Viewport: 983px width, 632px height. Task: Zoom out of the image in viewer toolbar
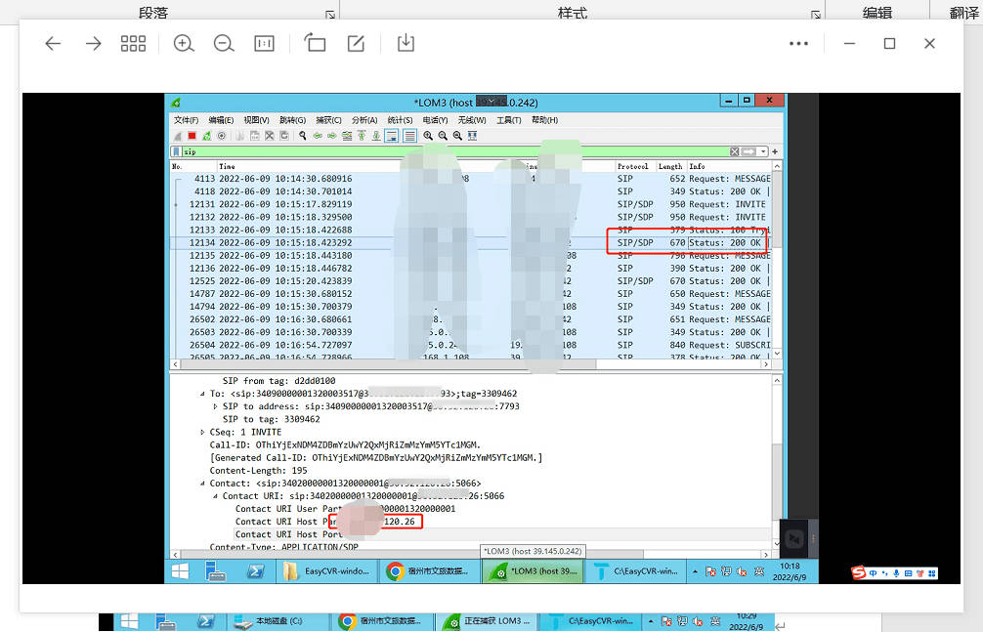pos(224,43)
